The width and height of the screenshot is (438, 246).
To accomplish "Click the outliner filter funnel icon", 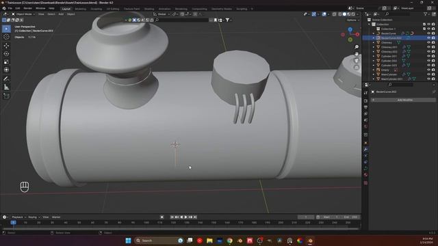I will coord(425,14).
